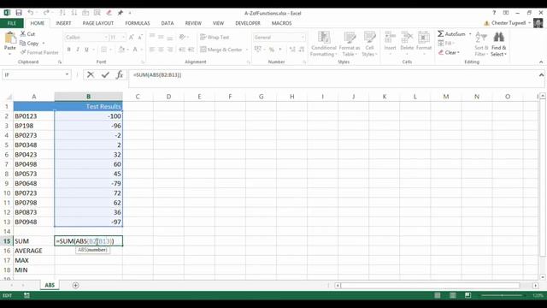Open Conditional Formatting menu
Screen dimensions: 547x308
click(x=323, y=44)
